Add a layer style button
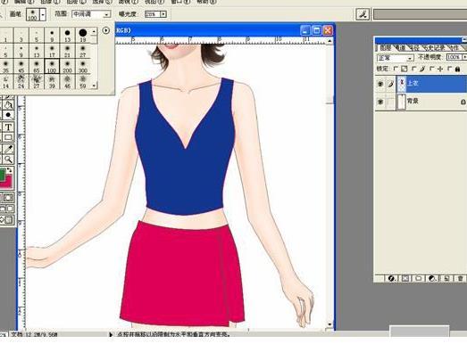The width and height of the screenshot is (467, 344). (391, 278)
